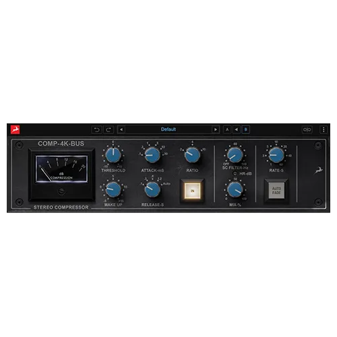Image resolution: width=337 pixels, height=337 pixels.
Task: Click the Make Up gain knob
Action: 113,189
